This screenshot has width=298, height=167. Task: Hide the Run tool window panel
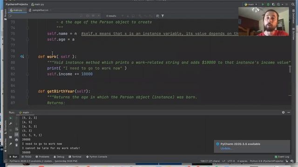pyautogui.click(x=289, y=112)
